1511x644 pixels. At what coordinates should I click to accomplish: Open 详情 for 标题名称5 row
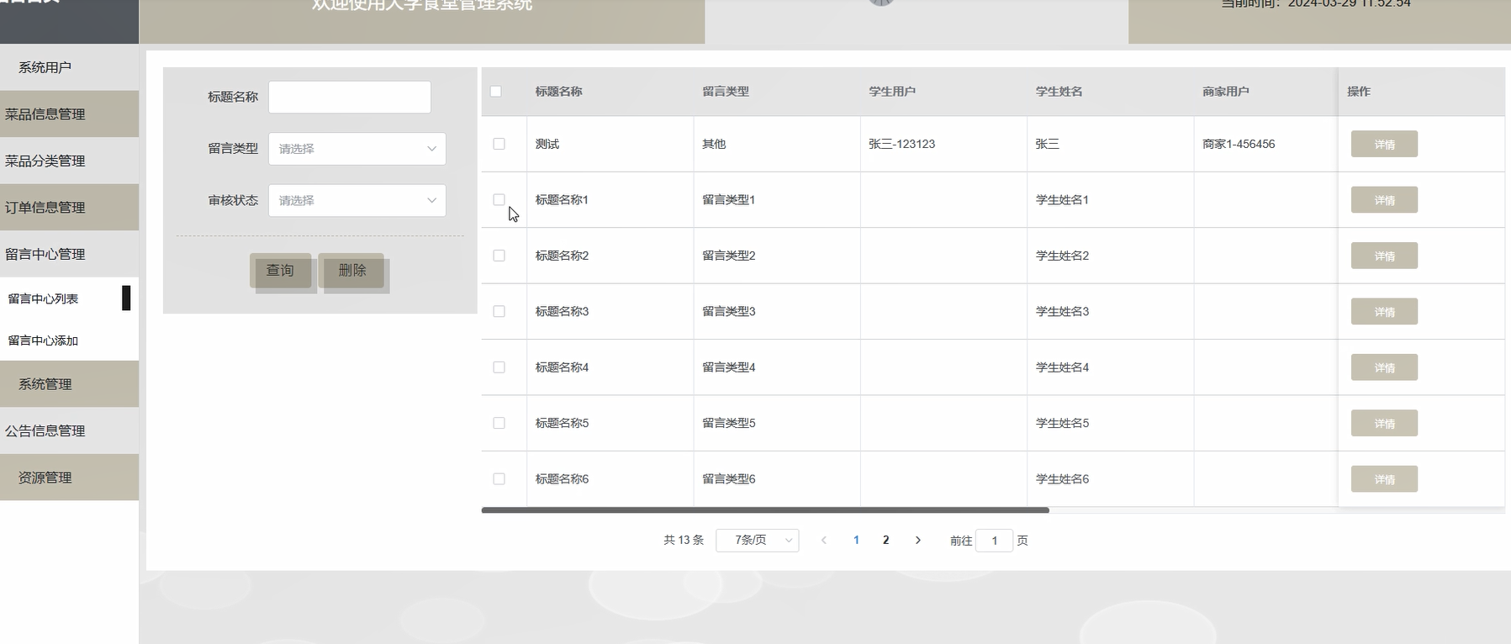pos(1384,423)
